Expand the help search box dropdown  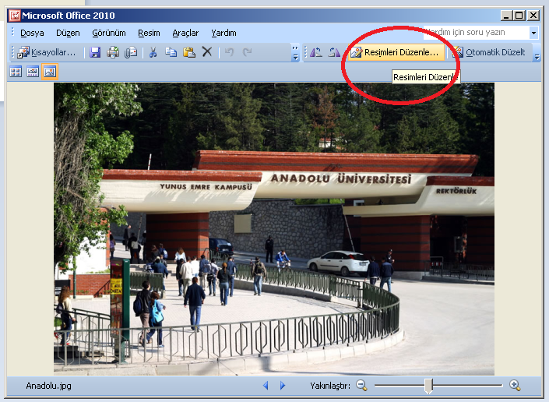(x=533, y=33)
